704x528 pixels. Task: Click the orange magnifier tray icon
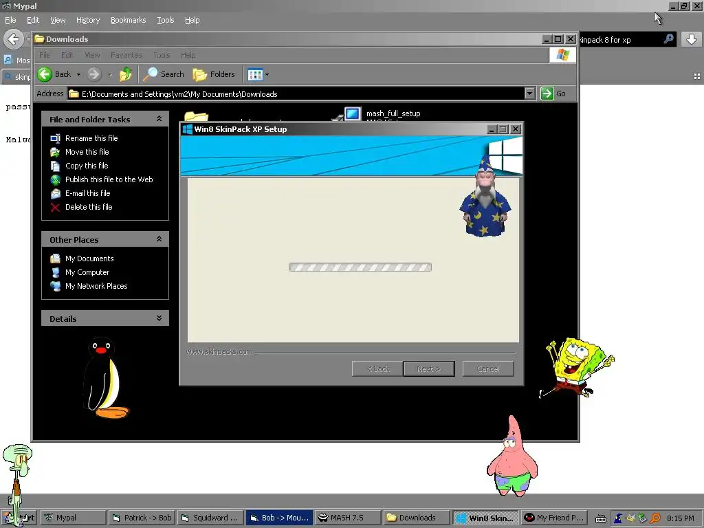click(x=655, y=518)
